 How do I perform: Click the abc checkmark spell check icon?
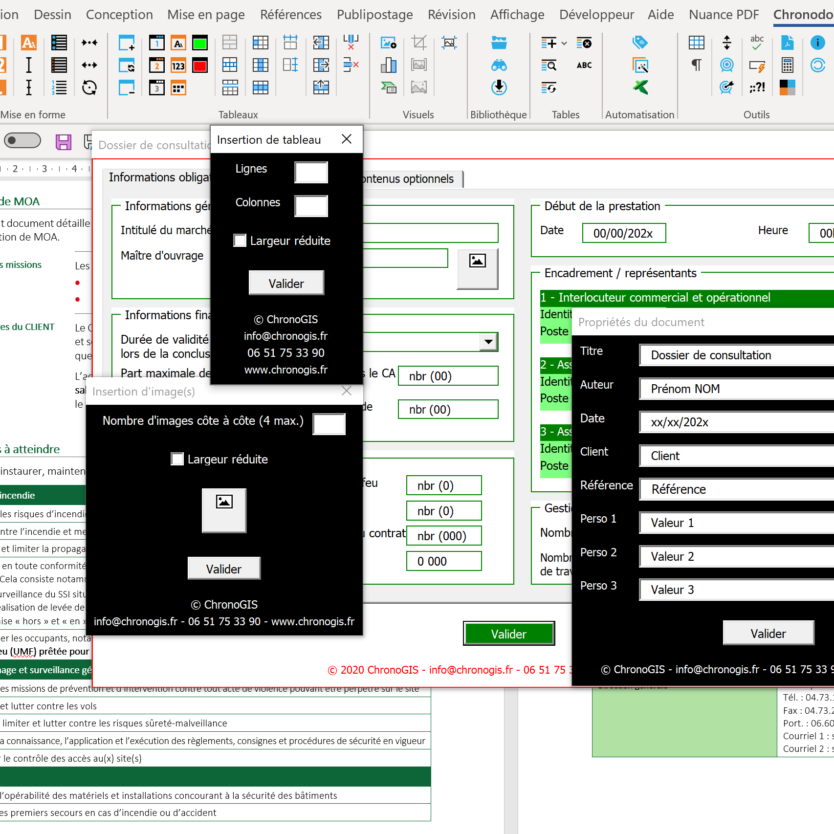(757, 43)
